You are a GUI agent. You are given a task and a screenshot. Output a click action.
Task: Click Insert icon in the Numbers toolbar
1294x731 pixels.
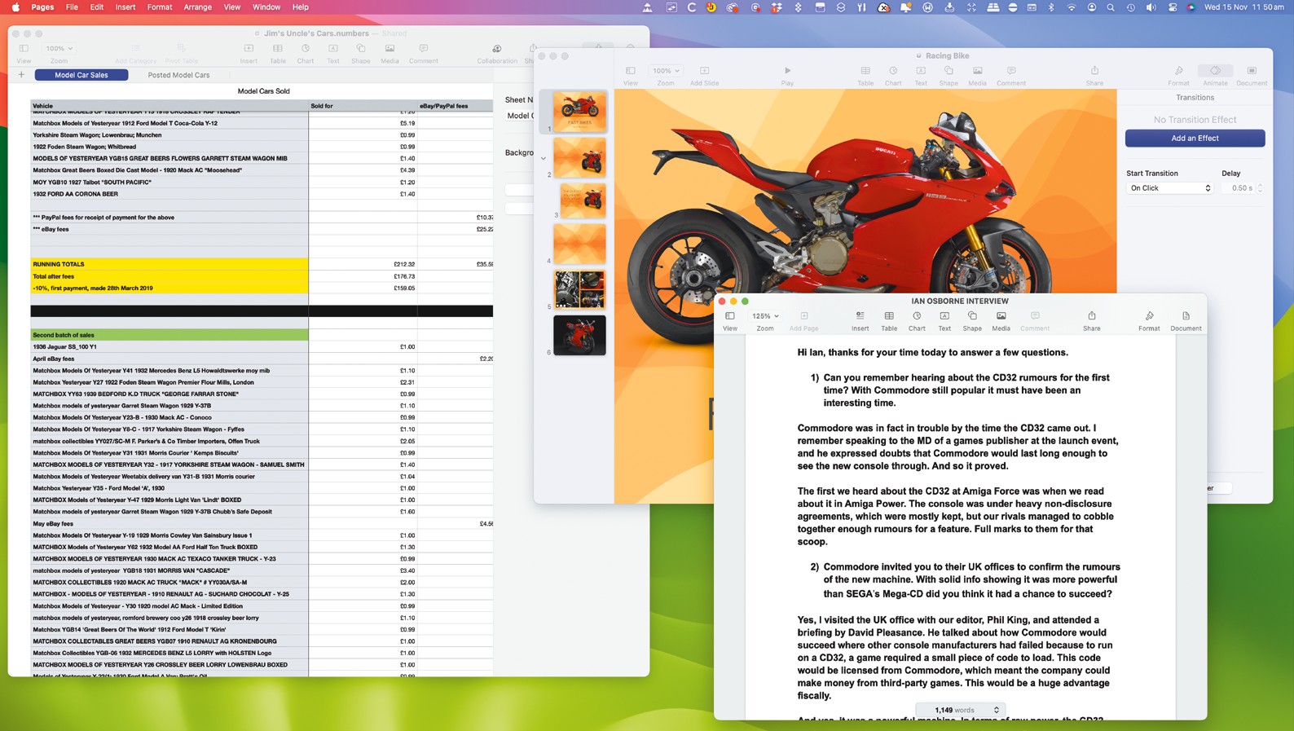point(249,53)
